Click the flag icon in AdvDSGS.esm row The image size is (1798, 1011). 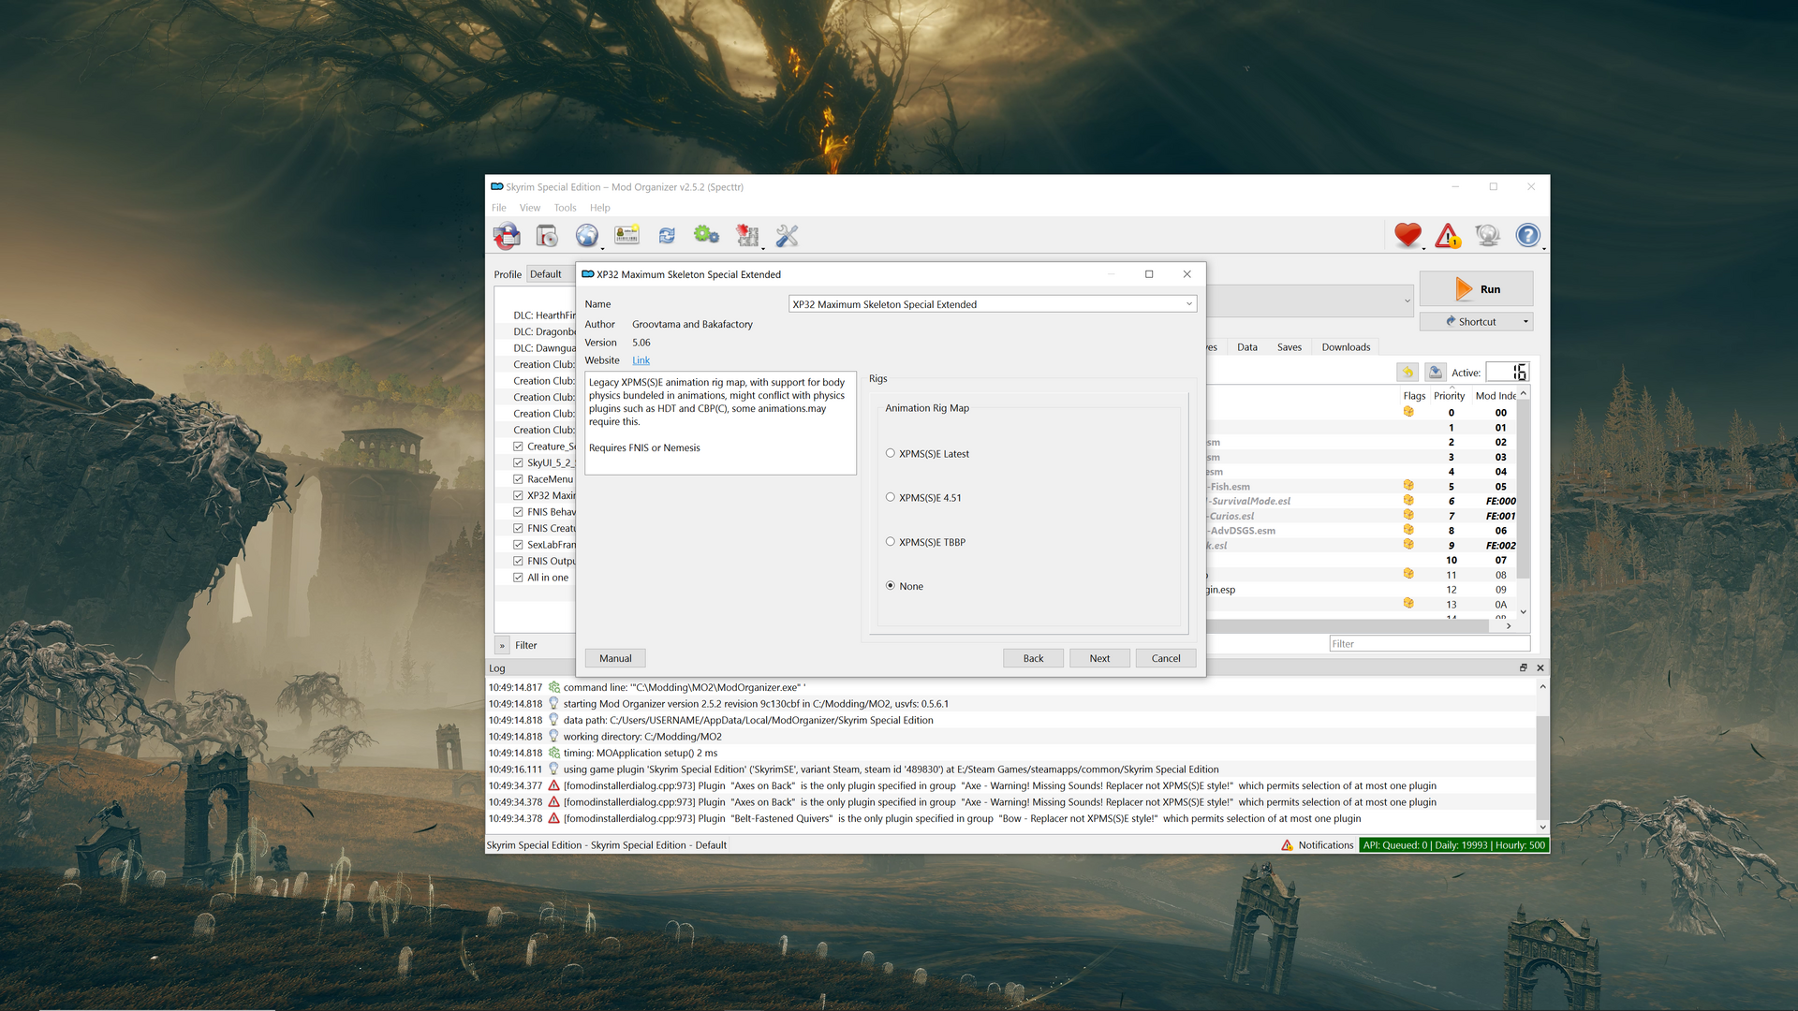(x=1408, y=530)
